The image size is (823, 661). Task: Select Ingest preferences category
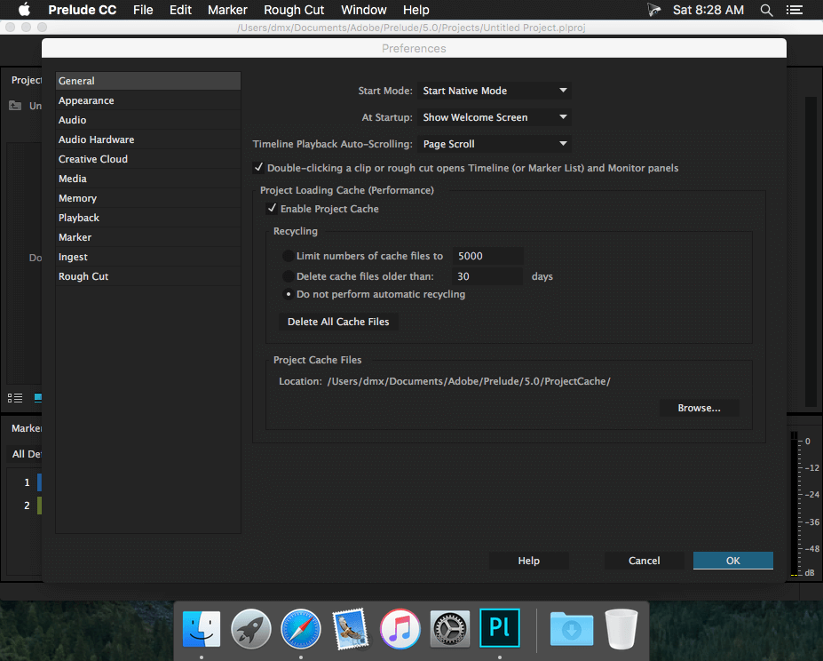tap(148, 257)
